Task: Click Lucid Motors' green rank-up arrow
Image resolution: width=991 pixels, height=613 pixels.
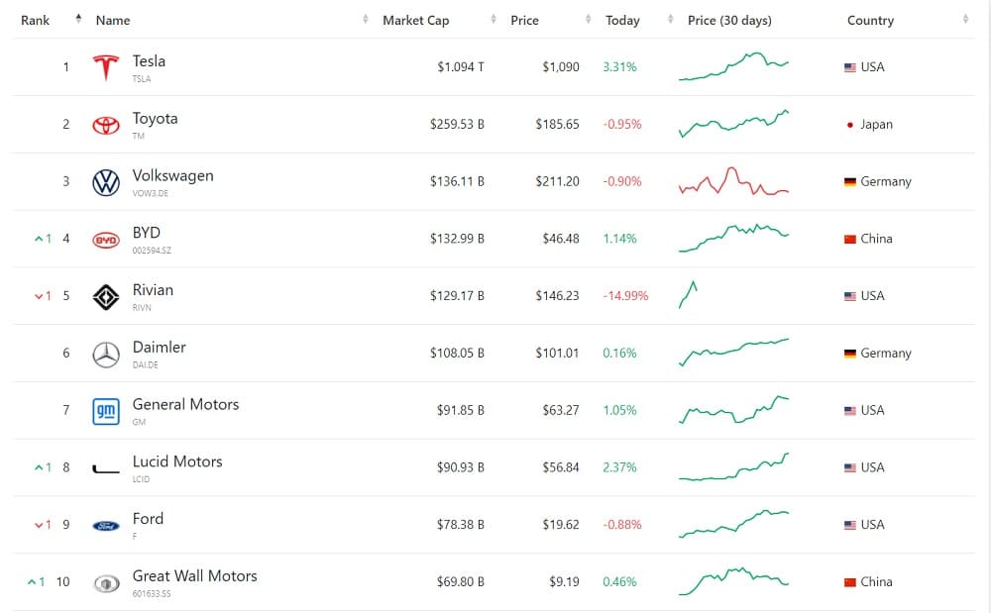Action: click(x=39, y=467)
